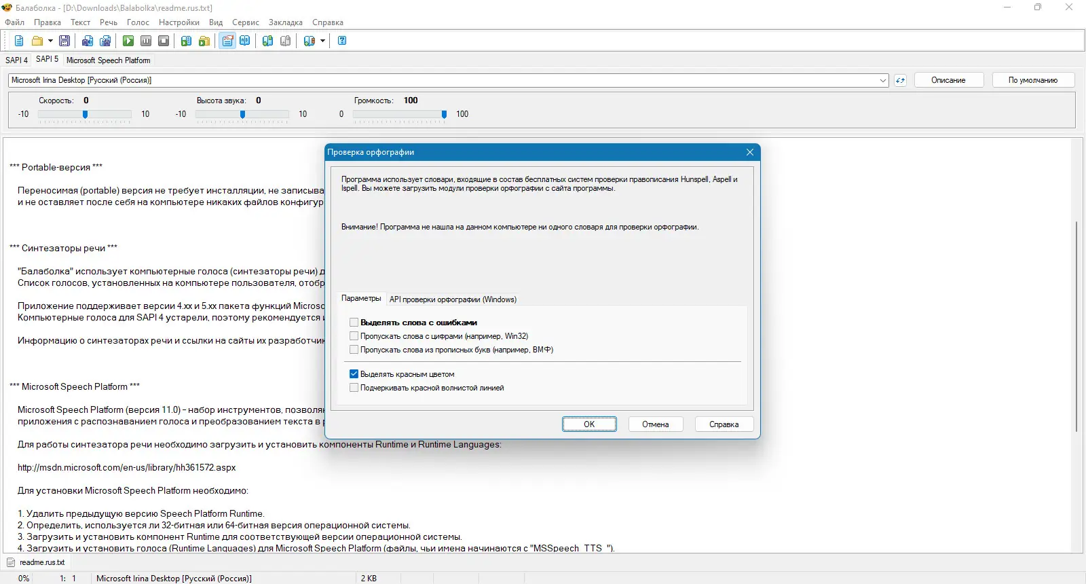Image resolution: width=1086 pixels, height=584 pixels.
Task: Click the grayed-out bookmark return icon
Action: coord(286,41)
